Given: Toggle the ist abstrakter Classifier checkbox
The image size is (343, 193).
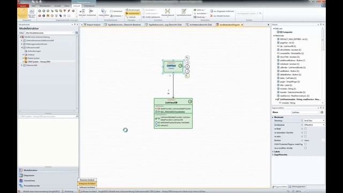Looking at the screenshot, I should (x=305, y=132).
